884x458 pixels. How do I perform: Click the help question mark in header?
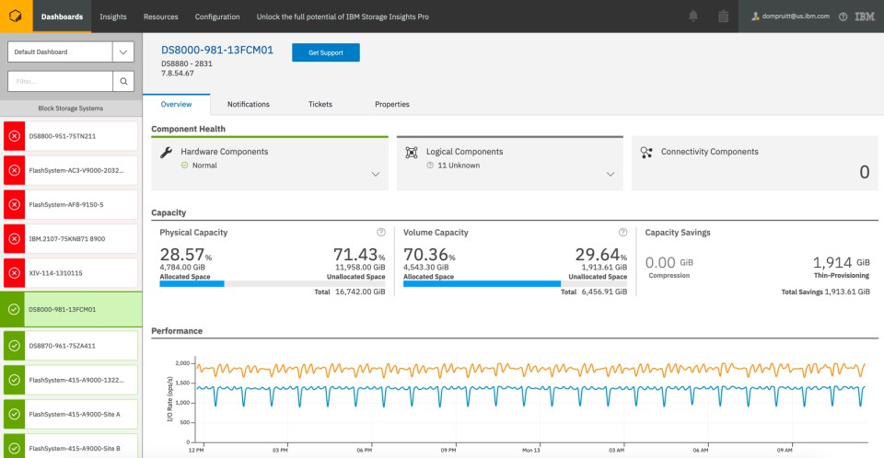843,17
